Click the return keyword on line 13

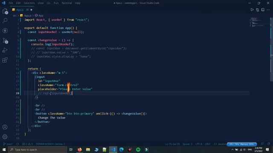point(33,69)
